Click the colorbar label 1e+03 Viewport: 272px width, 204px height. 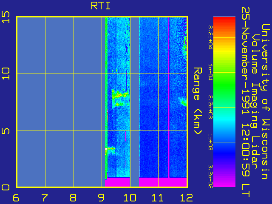pos(210,142)
